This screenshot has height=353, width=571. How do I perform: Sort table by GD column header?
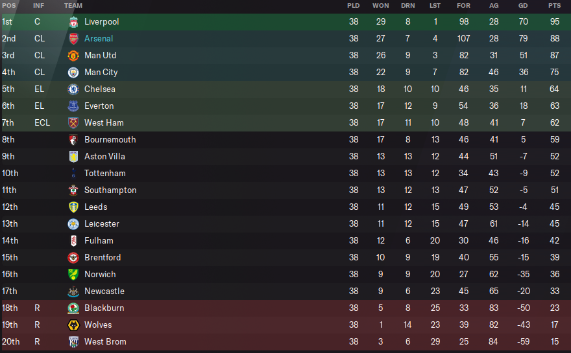[523, 6]
